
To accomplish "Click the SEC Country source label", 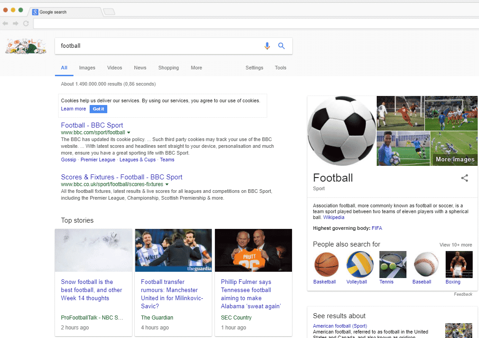I will click(x=236, y=318).
